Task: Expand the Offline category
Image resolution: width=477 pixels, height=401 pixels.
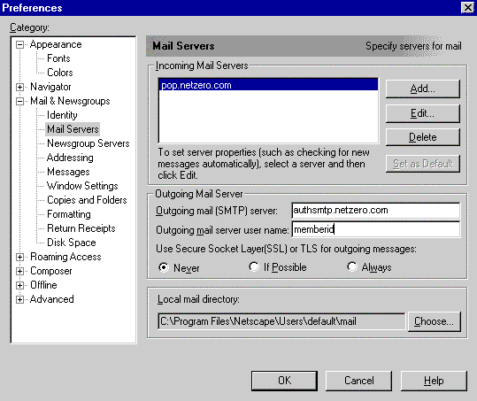Action: point(19,285)
